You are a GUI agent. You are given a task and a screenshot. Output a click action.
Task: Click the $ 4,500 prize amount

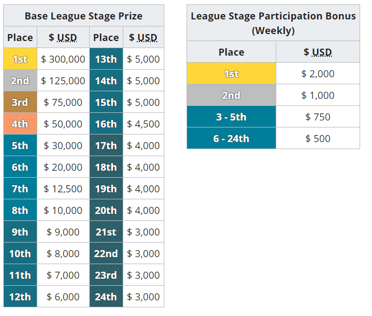(143, 124)
